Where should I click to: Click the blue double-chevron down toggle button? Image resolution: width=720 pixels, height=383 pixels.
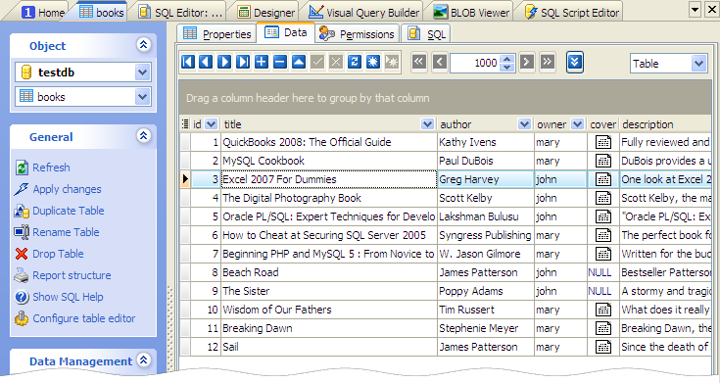[x=575, y=63]
